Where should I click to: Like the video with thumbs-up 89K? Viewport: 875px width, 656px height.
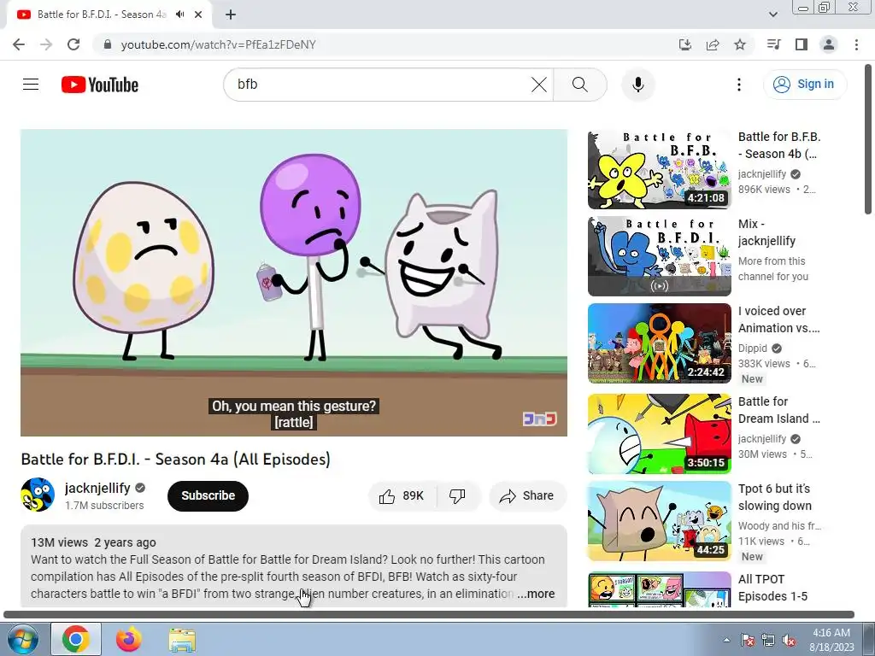click(x=402, y=496)
